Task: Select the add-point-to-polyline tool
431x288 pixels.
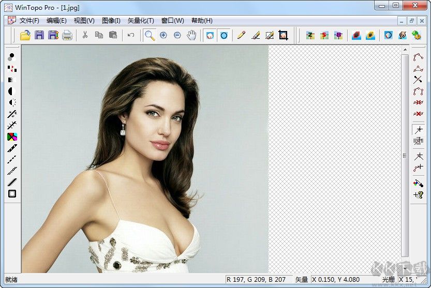Action: 418,168
